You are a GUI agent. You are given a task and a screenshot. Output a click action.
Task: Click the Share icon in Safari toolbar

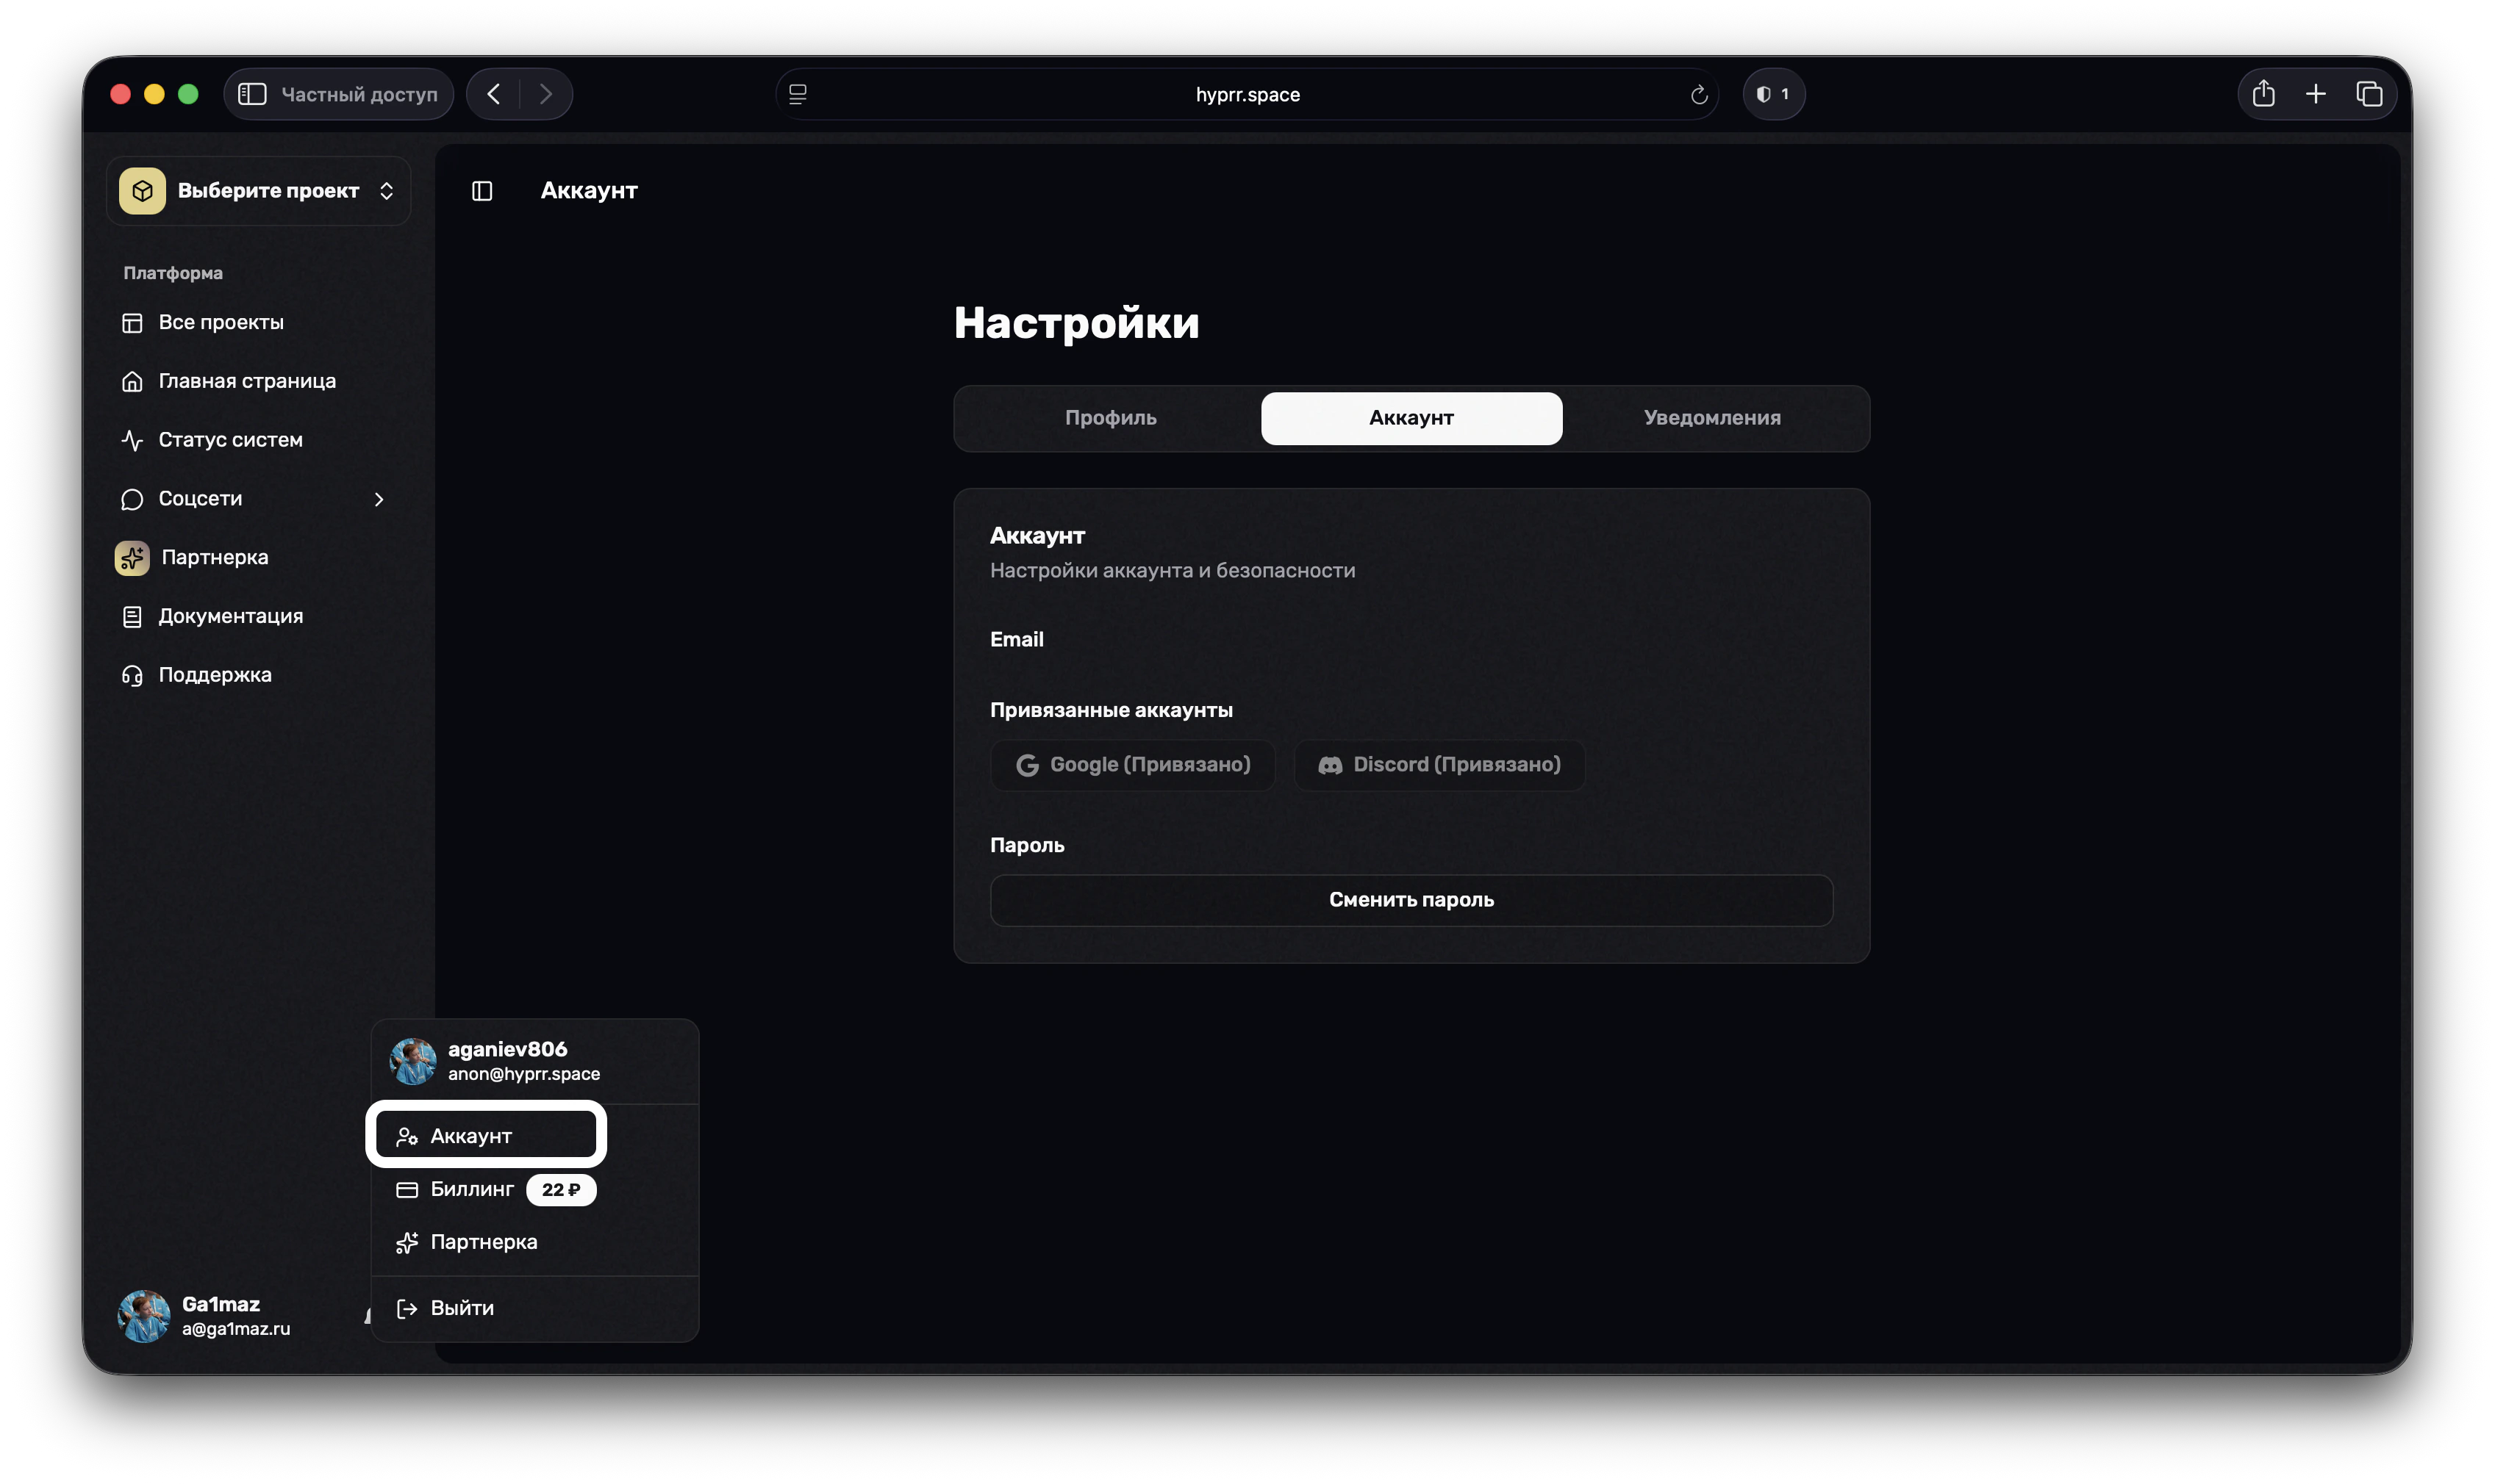coord(2263,95)
